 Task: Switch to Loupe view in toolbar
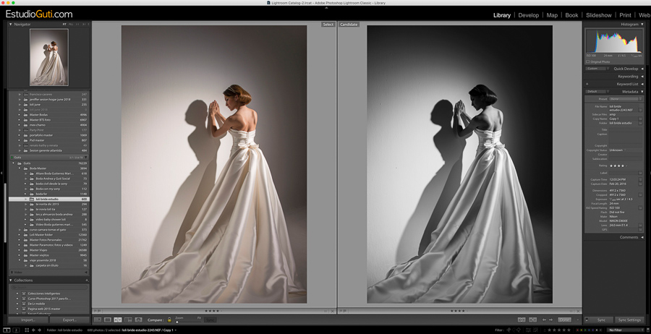click(108, 320)
